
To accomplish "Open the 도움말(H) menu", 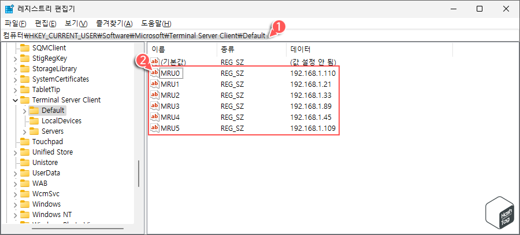I will 156,24.
